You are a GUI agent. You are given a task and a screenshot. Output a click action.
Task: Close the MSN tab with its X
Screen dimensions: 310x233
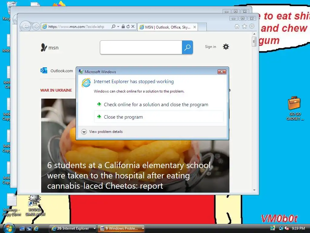(x=195, y=27)
